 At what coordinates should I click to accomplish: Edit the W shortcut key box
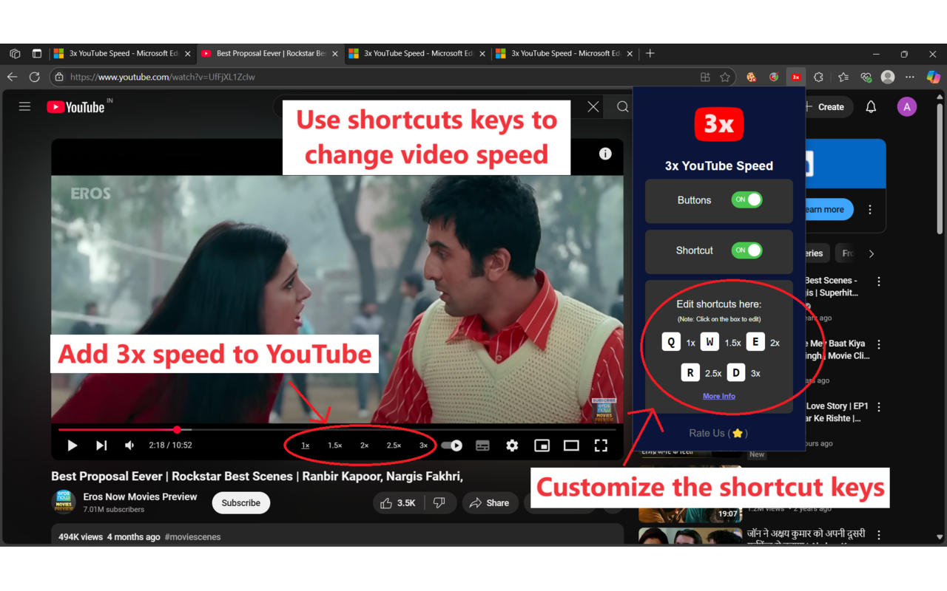pos(710,342)
